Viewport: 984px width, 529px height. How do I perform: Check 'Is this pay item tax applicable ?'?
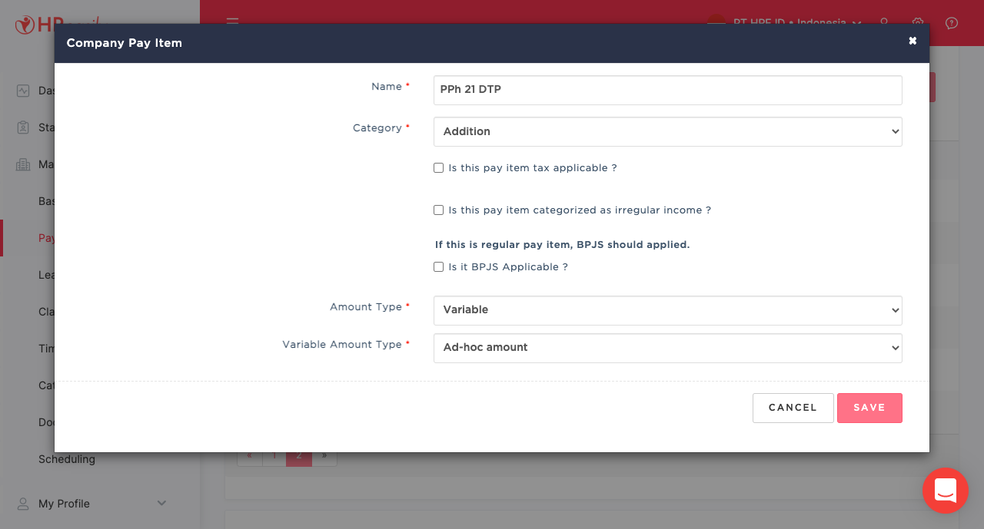438,167
